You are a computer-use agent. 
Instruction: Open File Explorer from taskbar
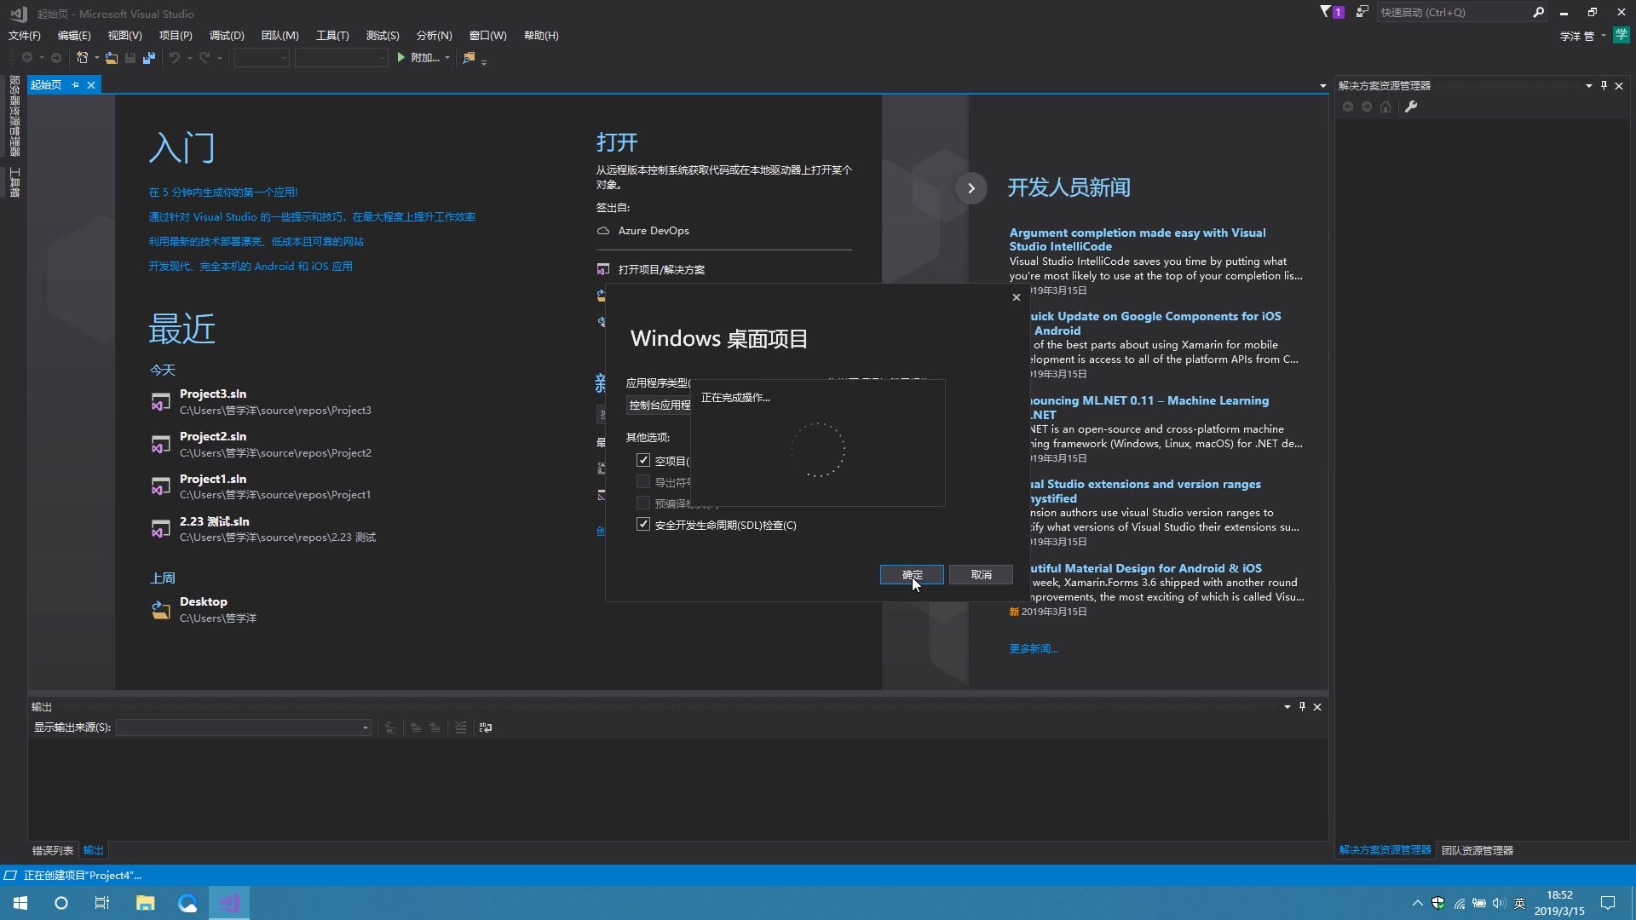point(146,903)
